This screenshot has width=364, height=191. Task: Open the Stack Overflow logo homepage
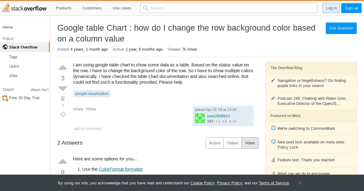(25, 8)
